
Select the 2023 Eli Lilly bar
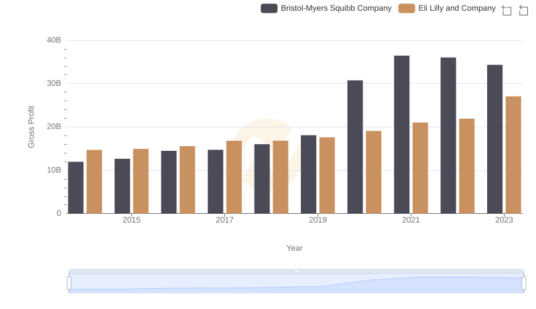(513, 155)
